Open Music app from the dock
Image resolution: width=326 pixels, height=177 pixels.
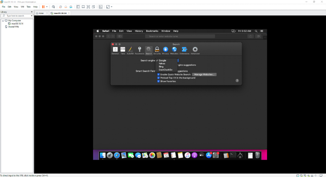(187, 155)
